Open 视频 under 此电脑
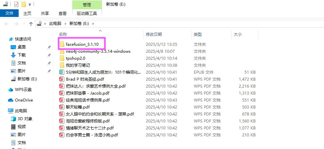This screenshot has width=324, height=149. click(x=22, y=126)
